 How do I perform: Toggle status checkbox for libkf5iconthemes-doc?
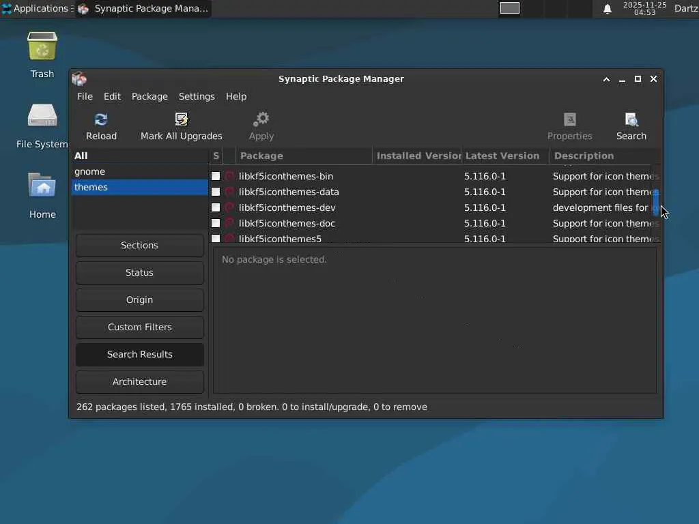coord(216,223)
